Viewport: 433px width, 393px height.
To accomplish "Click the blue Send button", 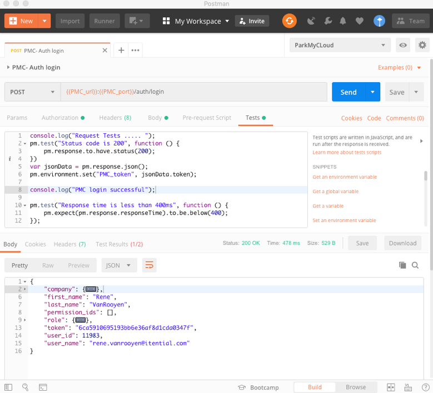I will [x=349, y=92].
